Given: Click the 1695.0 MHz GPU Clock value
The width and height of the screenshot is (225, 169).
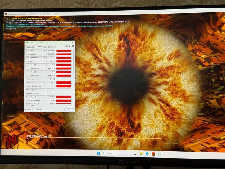Looking at the screenshot, I should tap(51, 51).
